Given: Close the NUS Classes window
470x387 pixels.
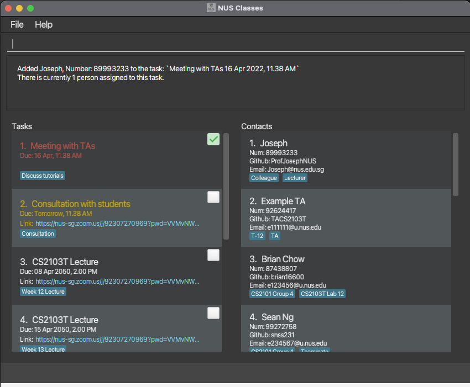Looking at the screenshot, I should pyautogui.click(x=8, y=8).
